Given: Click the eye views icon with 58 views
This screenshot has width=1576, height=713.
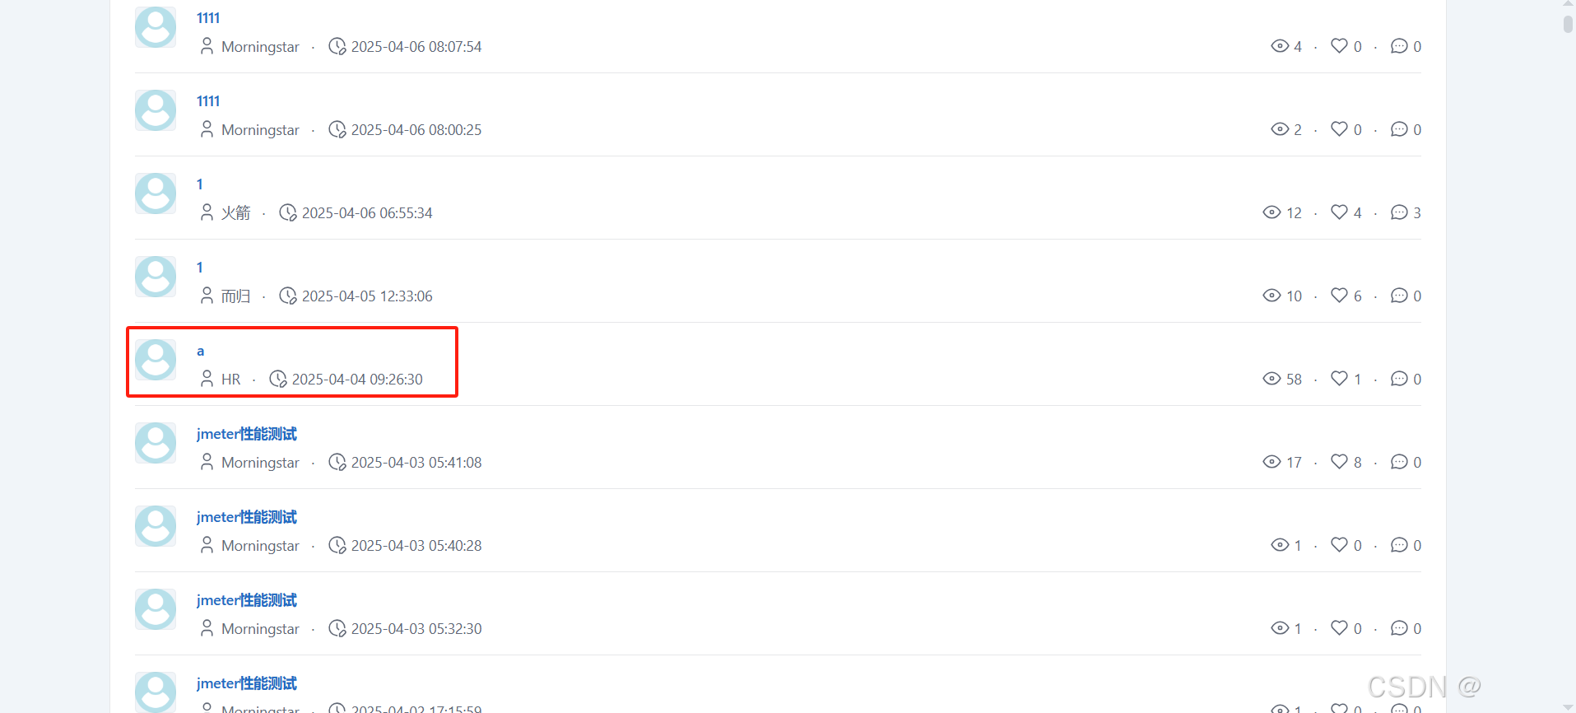Looking at the screenshot, I should [x=1271, y=379].
